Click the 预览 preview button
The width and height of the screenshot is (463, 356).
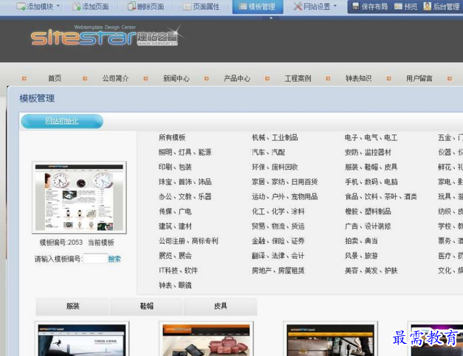click(x=406, y=6)
